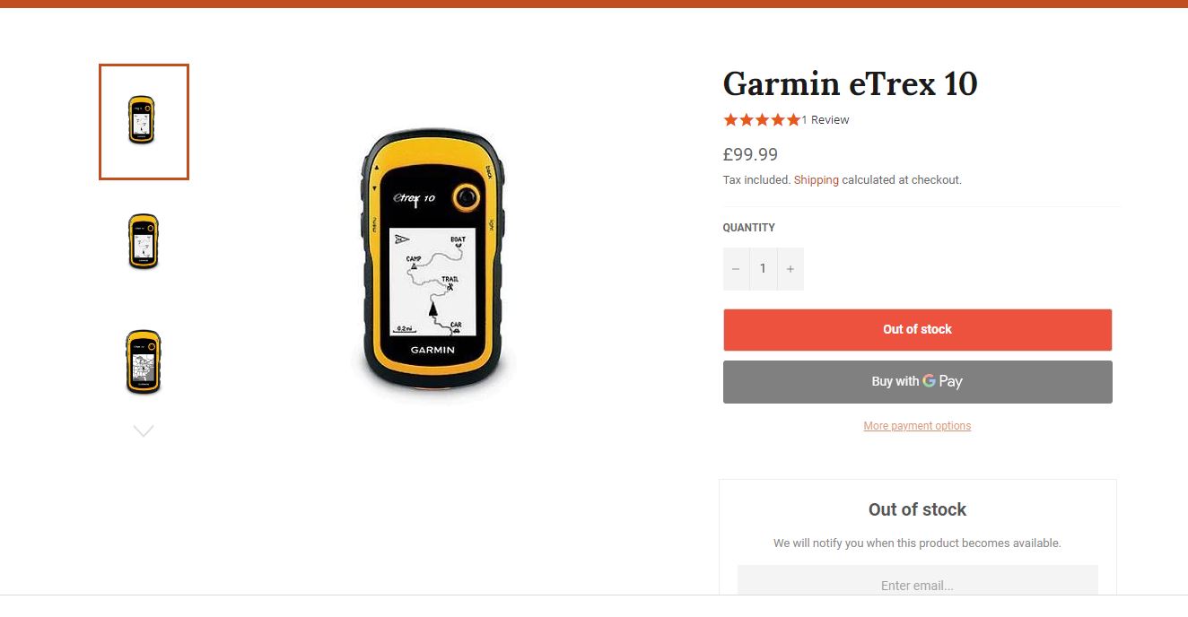Image resolution: width=1188 pixels, height=617 pixels.
Task: Decrease quantity with minus button
Action: coord(736,269)
